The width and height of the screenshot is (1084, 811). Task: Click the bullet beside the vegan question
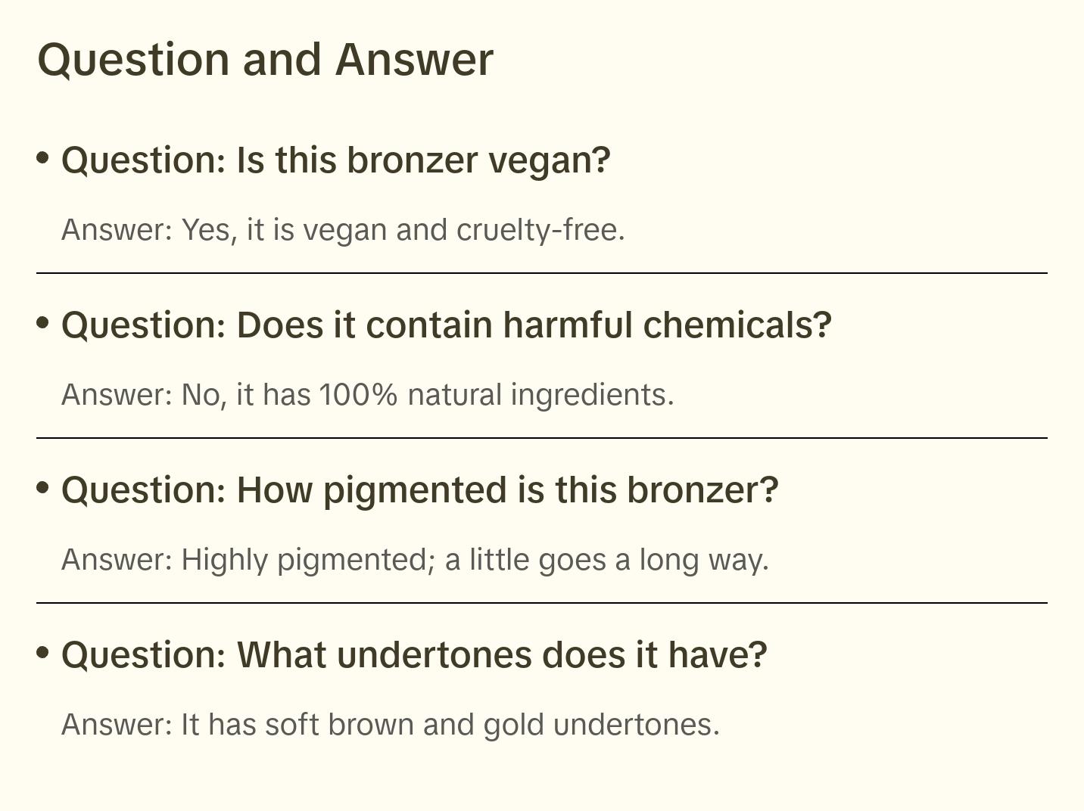(x=43, y=158)
